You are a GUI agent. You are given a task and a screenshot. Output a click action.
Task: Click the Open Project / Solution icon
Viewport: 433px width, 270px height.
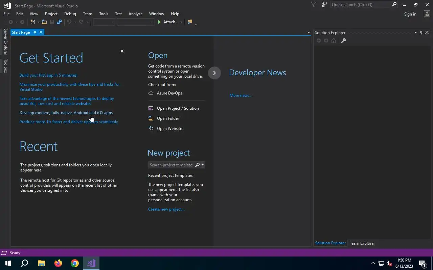click(151, 108)
